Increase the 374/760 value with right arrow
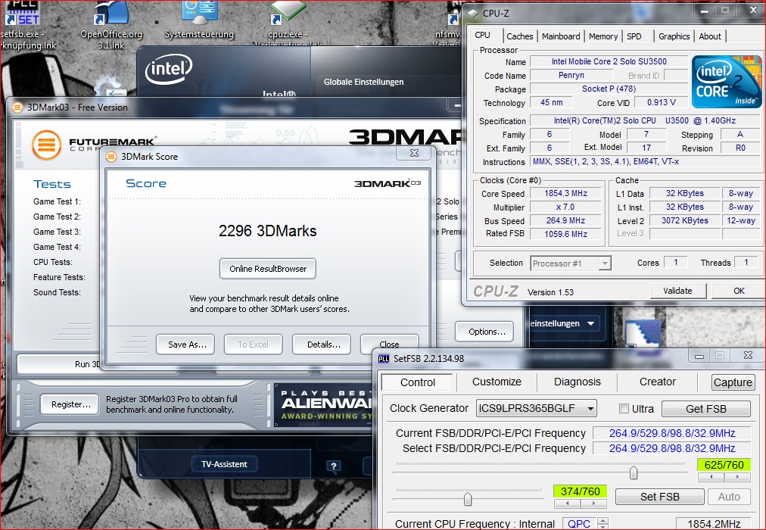 [593, 503]
